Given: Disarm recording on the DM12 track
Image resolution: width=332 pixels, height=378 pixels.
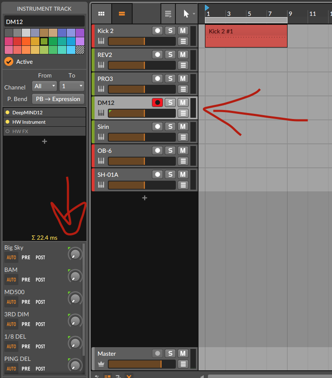Looking at the screenshot, I should point(157,103).
